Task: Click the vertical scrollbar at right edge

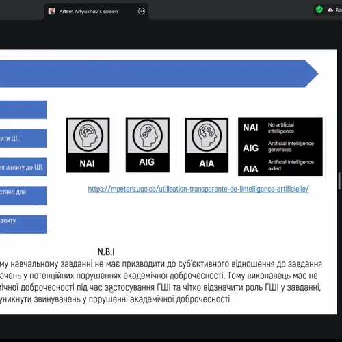Action: tap(340, 181)
